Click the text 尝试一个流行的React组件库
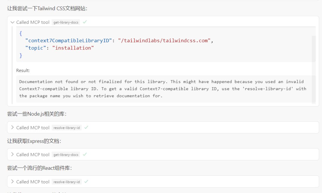 (x=39, y=168)
